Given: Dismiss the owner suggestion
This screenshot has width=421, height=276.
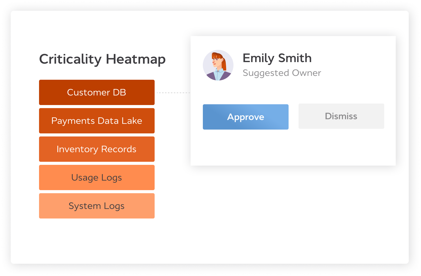Looking at the screenshot, I should (x=341, y=116).
